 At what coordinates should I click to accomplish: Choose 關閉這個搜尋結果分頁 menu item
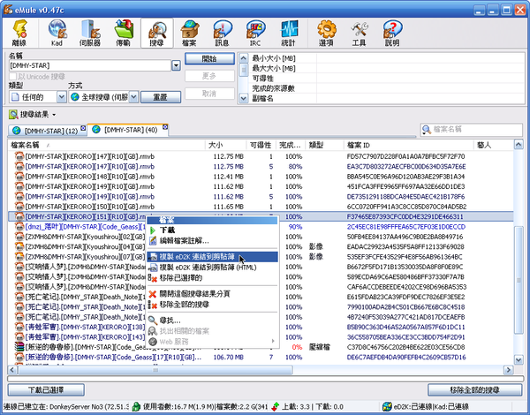[212, 294]
